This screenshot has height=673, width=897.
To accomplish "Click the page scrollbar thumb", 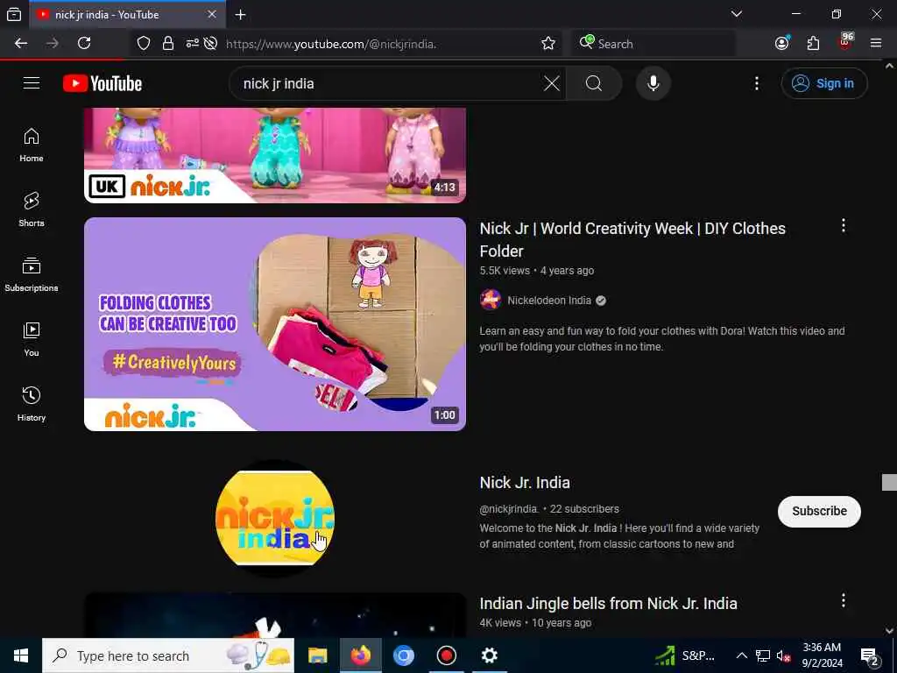I will [x=889, y=483].
